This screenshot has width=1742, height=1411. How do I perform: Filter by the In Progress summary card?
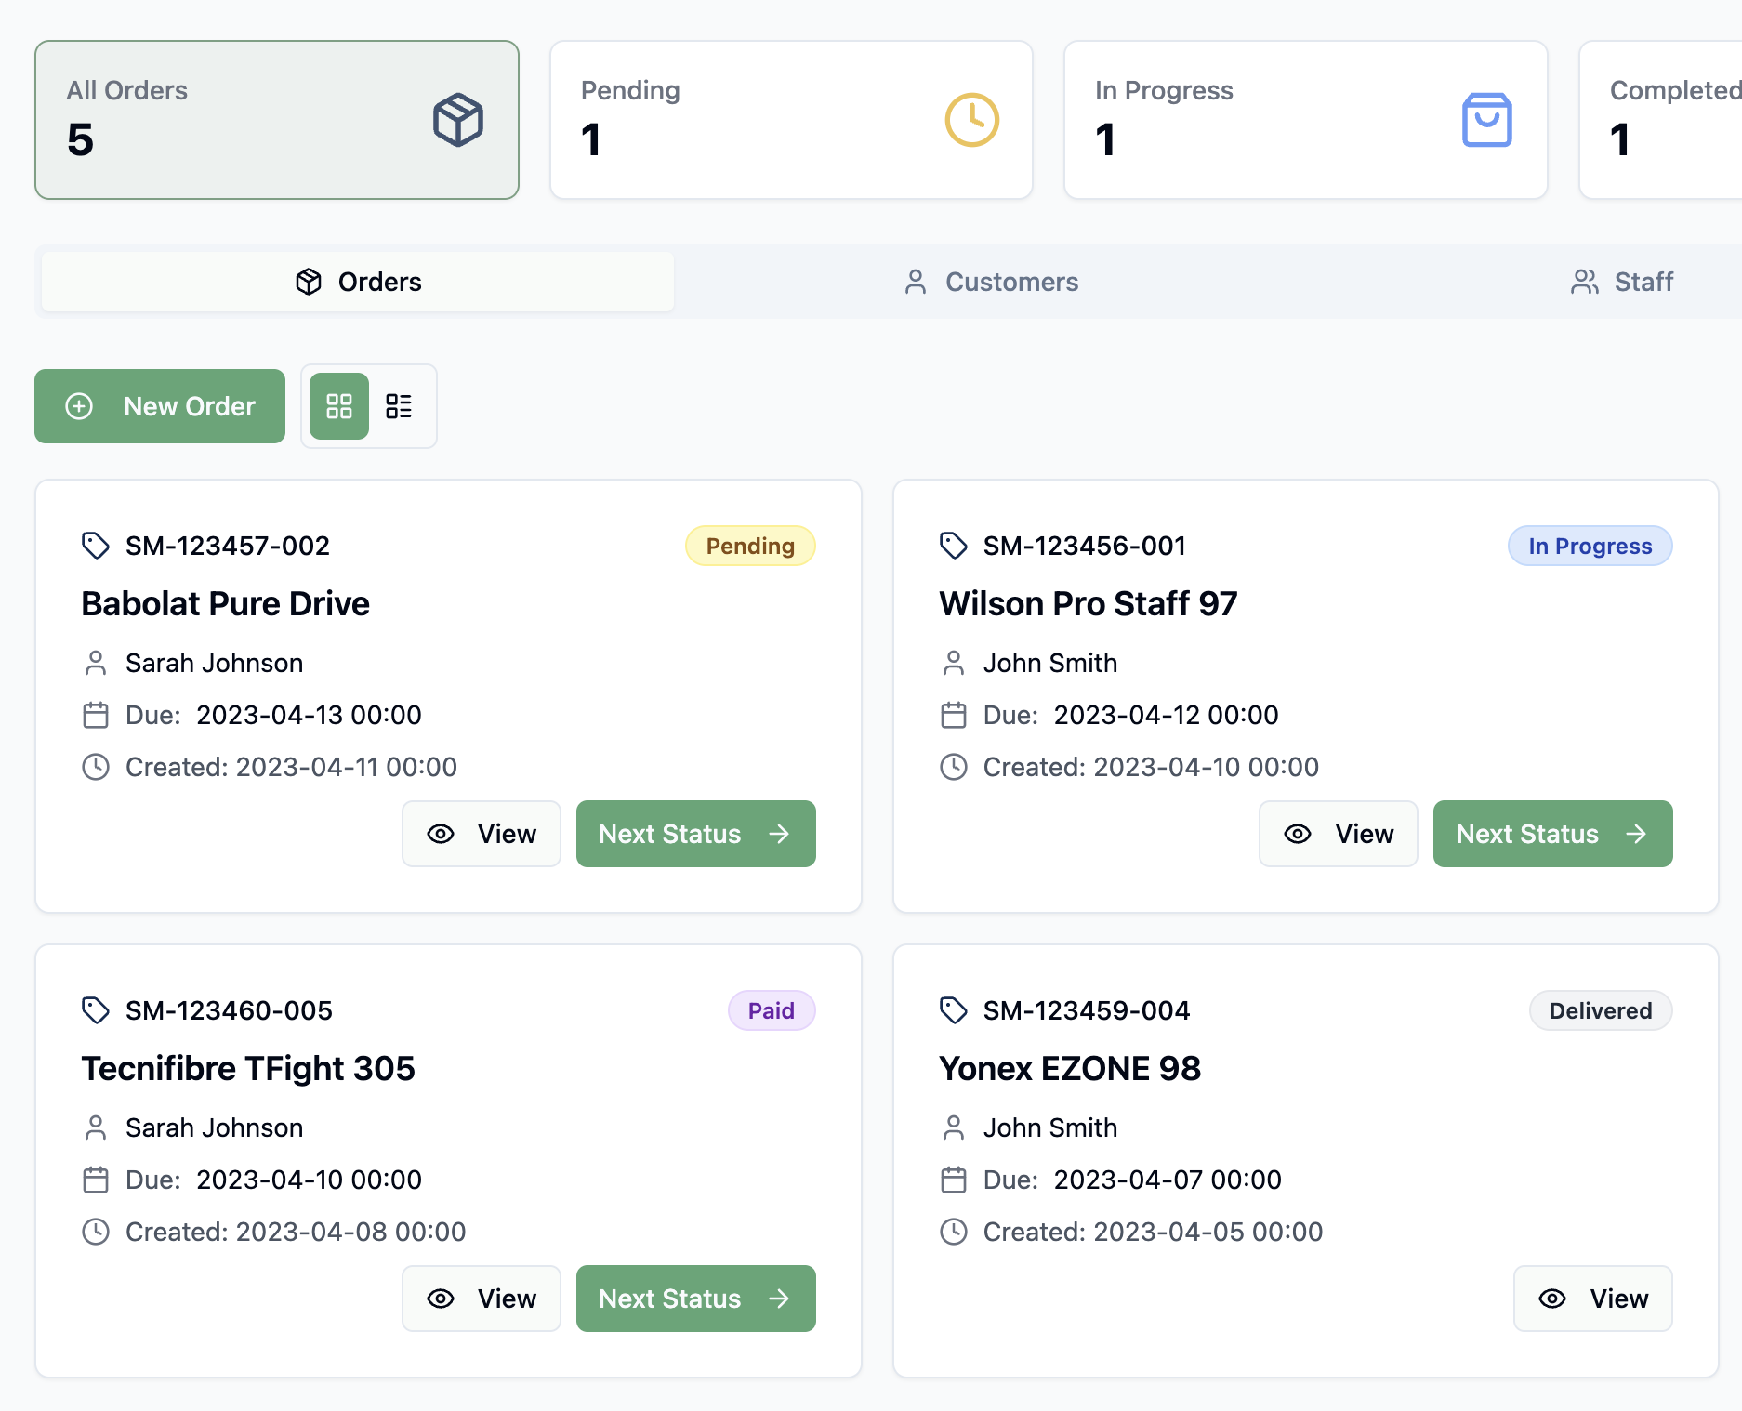(x=1305, y=120)
